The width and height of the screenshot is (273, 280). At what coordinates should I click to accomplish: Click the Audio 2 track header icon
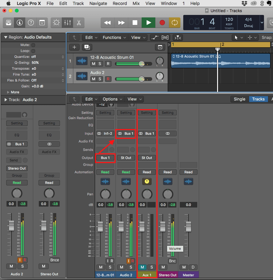click(x=82, y=76)
